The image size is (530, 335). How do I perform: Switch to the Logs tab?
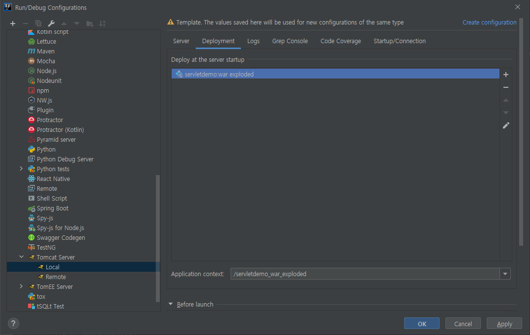point(253,41)
